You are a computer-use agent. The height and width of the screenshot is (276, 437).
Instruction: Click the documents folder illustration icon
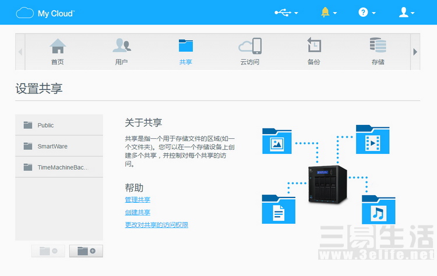pos(279,209)
